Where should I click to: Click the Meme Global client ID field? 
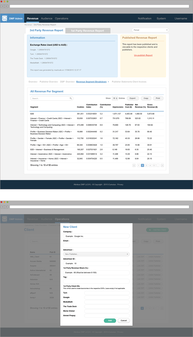tap(107, 311)
